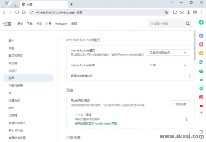The height and width of the screenshot is (142, 206).
Task: Open the Internet Explorer模式 dropdown
Action: 168,53
